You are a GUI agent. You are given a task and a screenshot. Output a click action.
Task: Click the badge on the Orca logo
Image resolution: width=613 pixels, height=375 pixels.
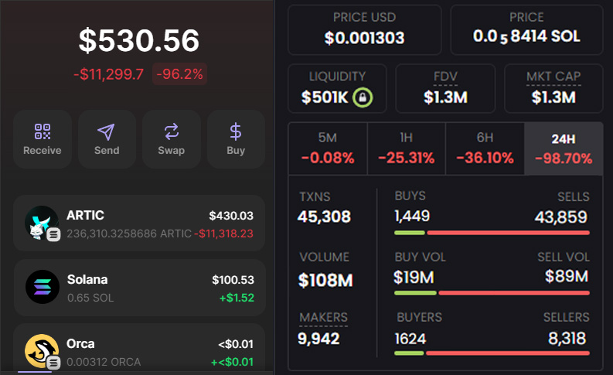click(x=53, y=363)
